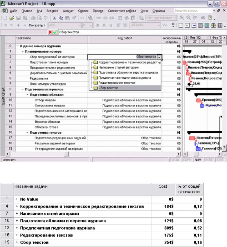Click the task table horizontal scrollbar thumb
Screen dimensions: 227x247
coord(66,154)
